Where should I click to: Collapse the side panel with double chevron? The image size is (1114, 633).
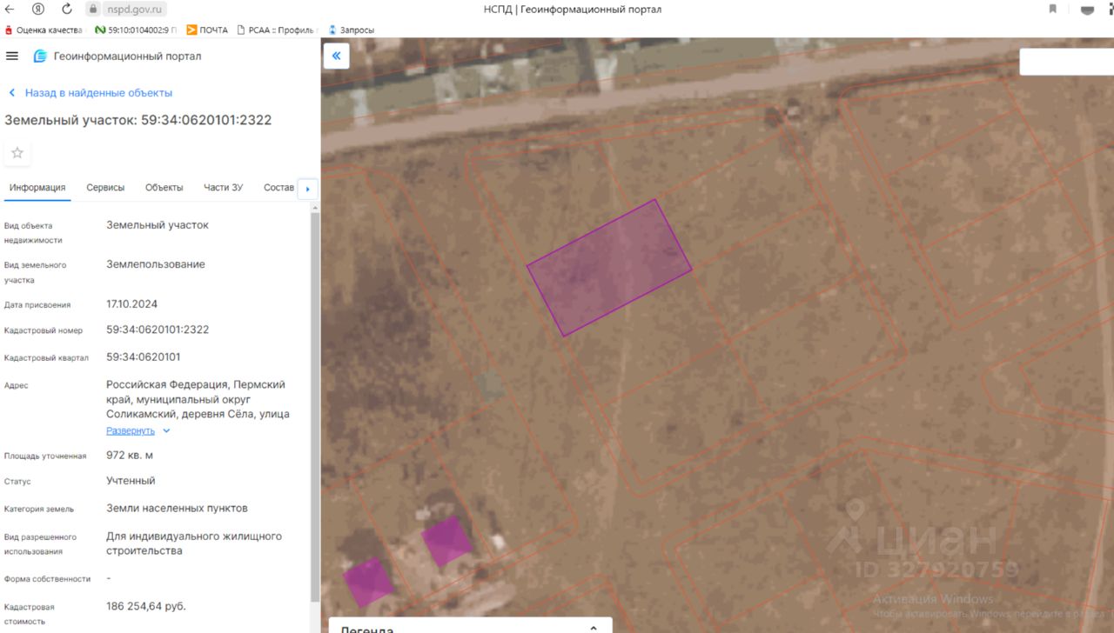click(x=336, y=56)
